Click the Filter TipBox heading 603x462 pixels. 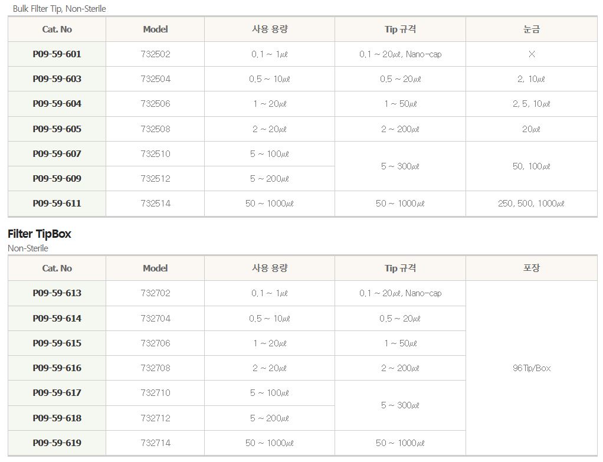pos(40,234)
